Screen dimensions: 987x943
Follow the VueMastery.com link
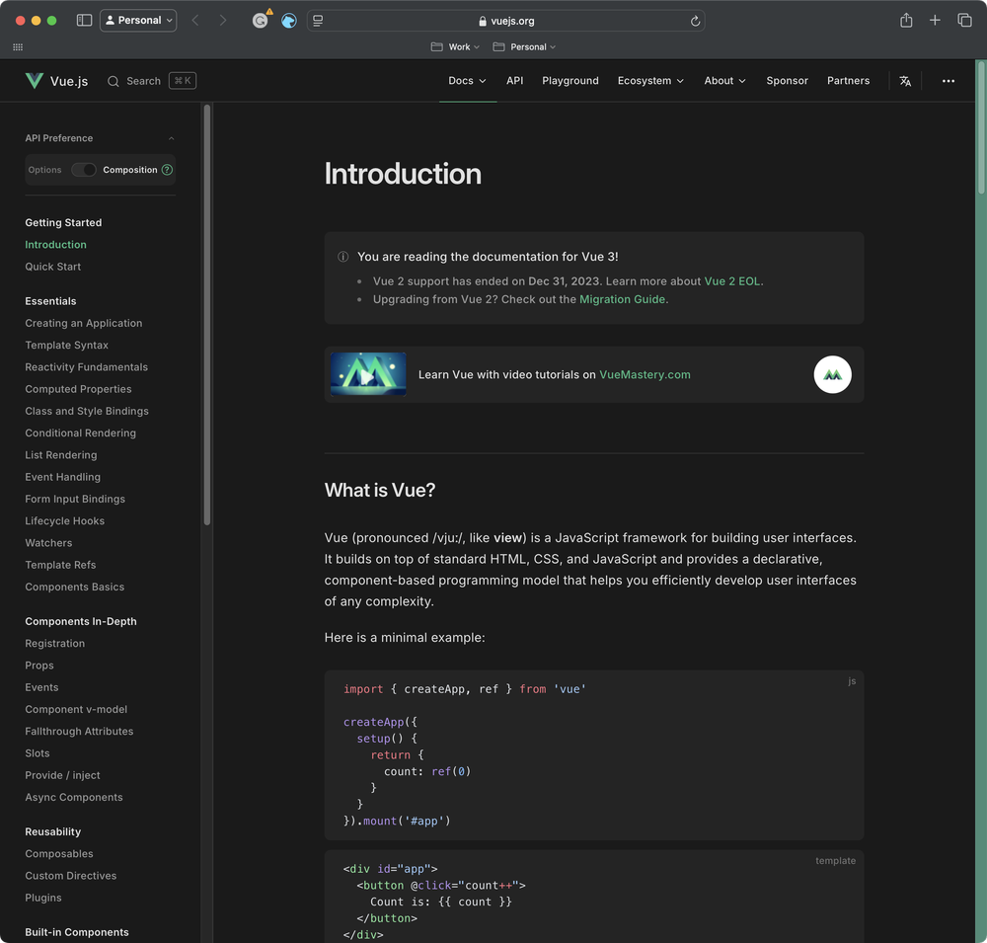[x=645, y=374]
